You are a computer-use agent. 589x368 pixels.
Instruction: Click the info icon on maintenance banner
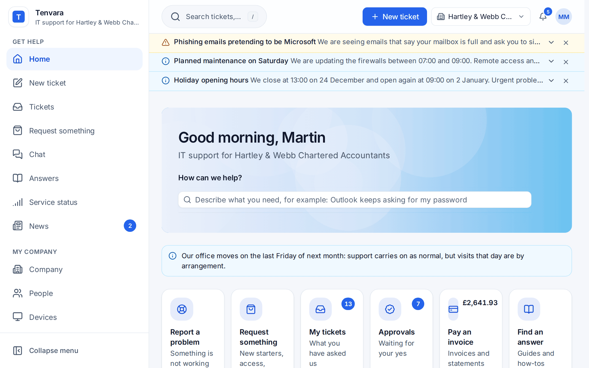166,61
